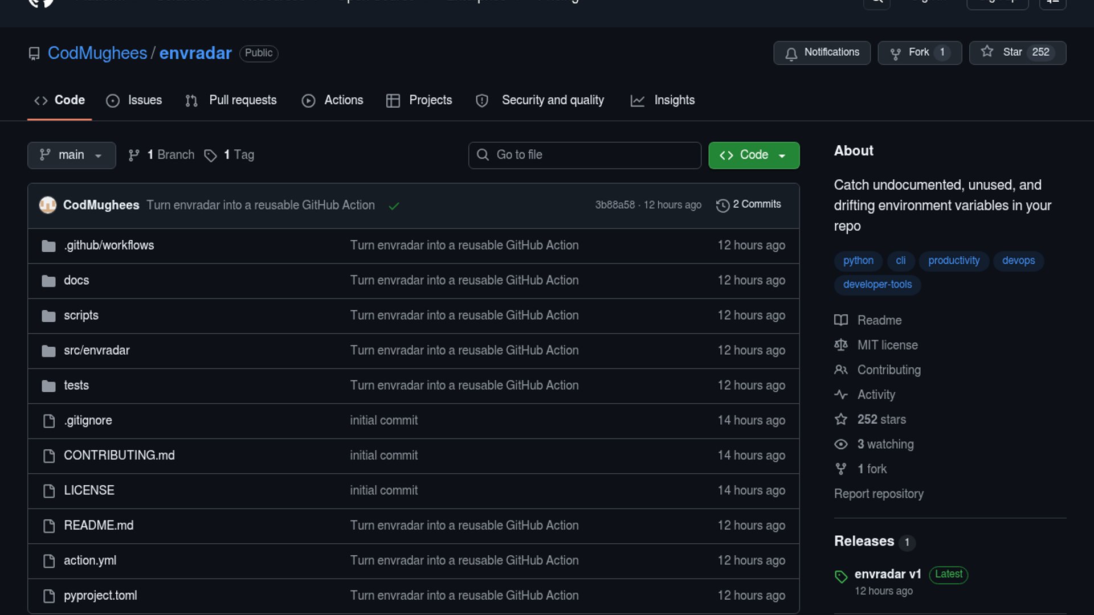Click the eye icon for 3 watching
Image resolution: width=1094 pixels, height=615 pixels.
click(x=841, y=444)
